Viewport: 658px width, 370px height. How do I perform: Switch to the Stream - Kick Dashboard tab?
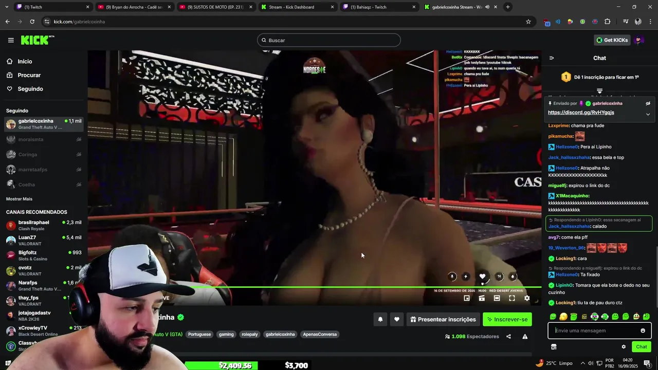(297, 7)
